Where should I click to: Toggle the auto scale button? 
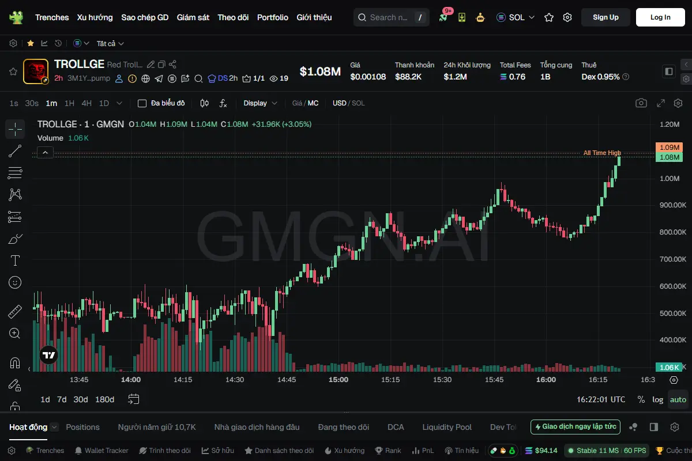pyautogui.click(x=678, y=399)
